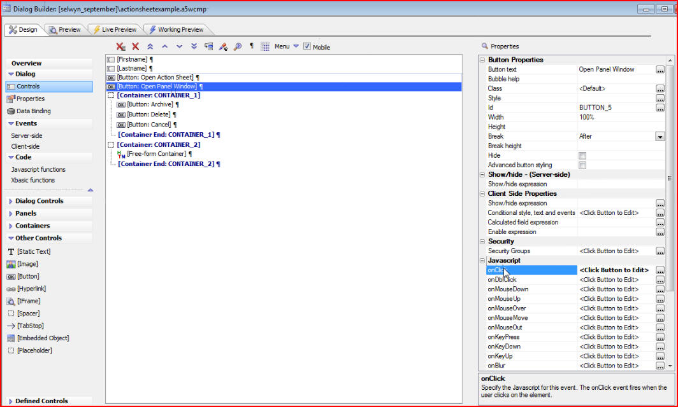Click the Spacer dotted square icon
This screenshot has width=678, height=407.
coord(11,314)
